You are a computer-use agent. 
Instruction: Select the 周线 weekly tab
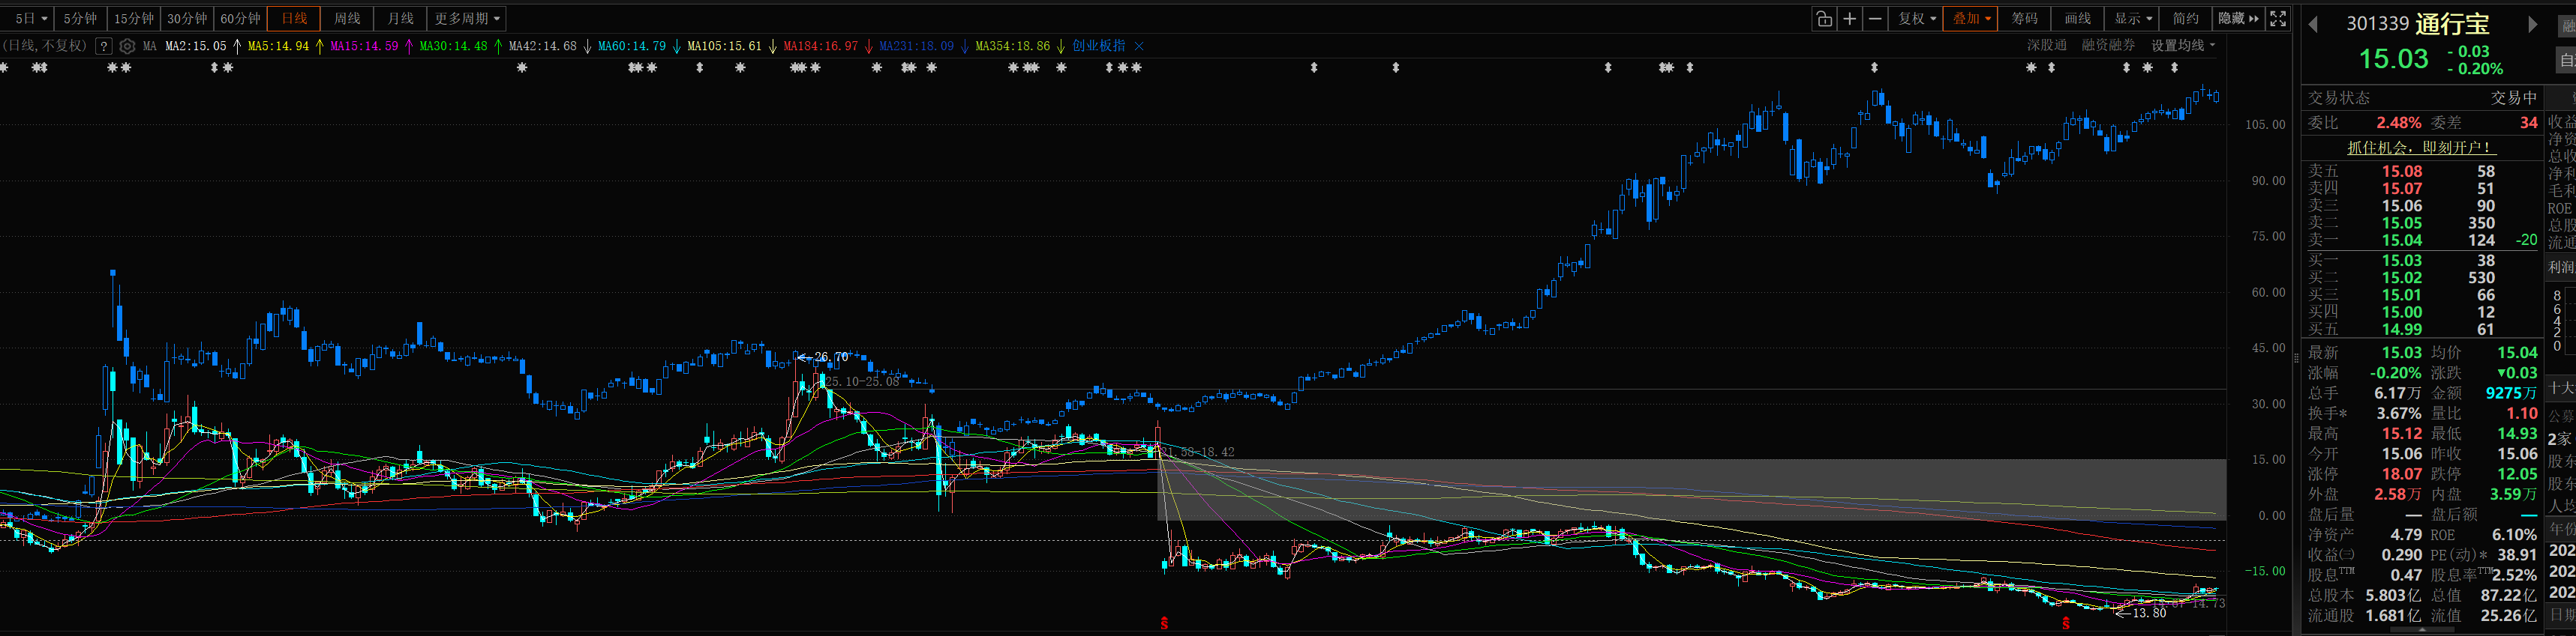pyautogui.click(x=347, y=19)
